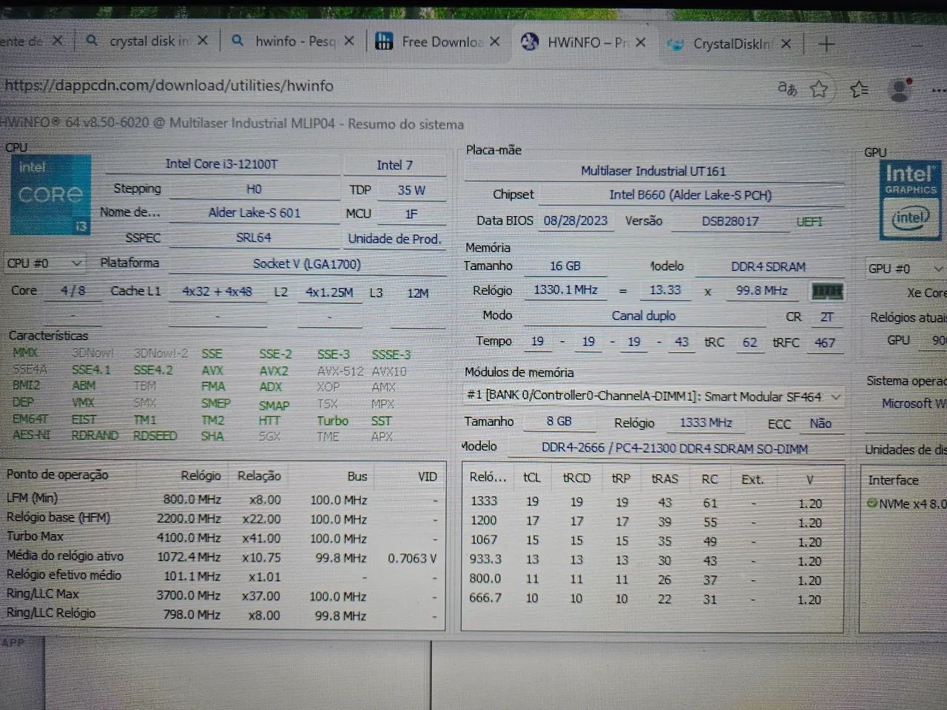Close the HWiNFO browser tab
This screenshot has width=947, height=710.
641,43
